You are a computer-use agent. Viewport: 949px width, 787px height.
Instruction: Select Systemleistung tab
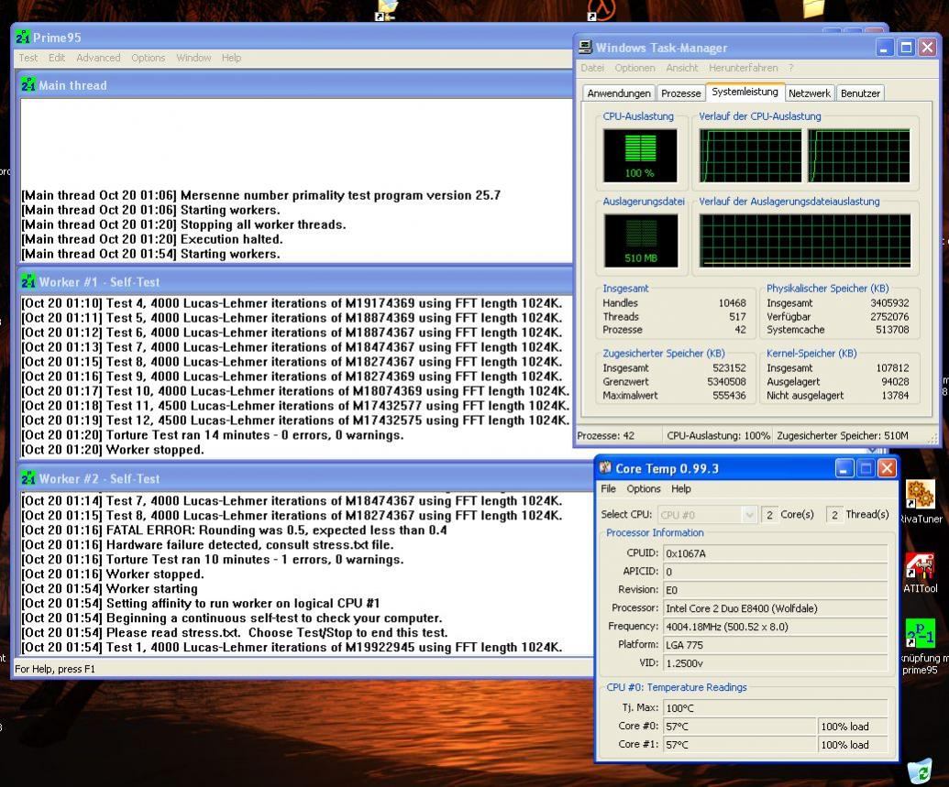(x=745, y=92)
